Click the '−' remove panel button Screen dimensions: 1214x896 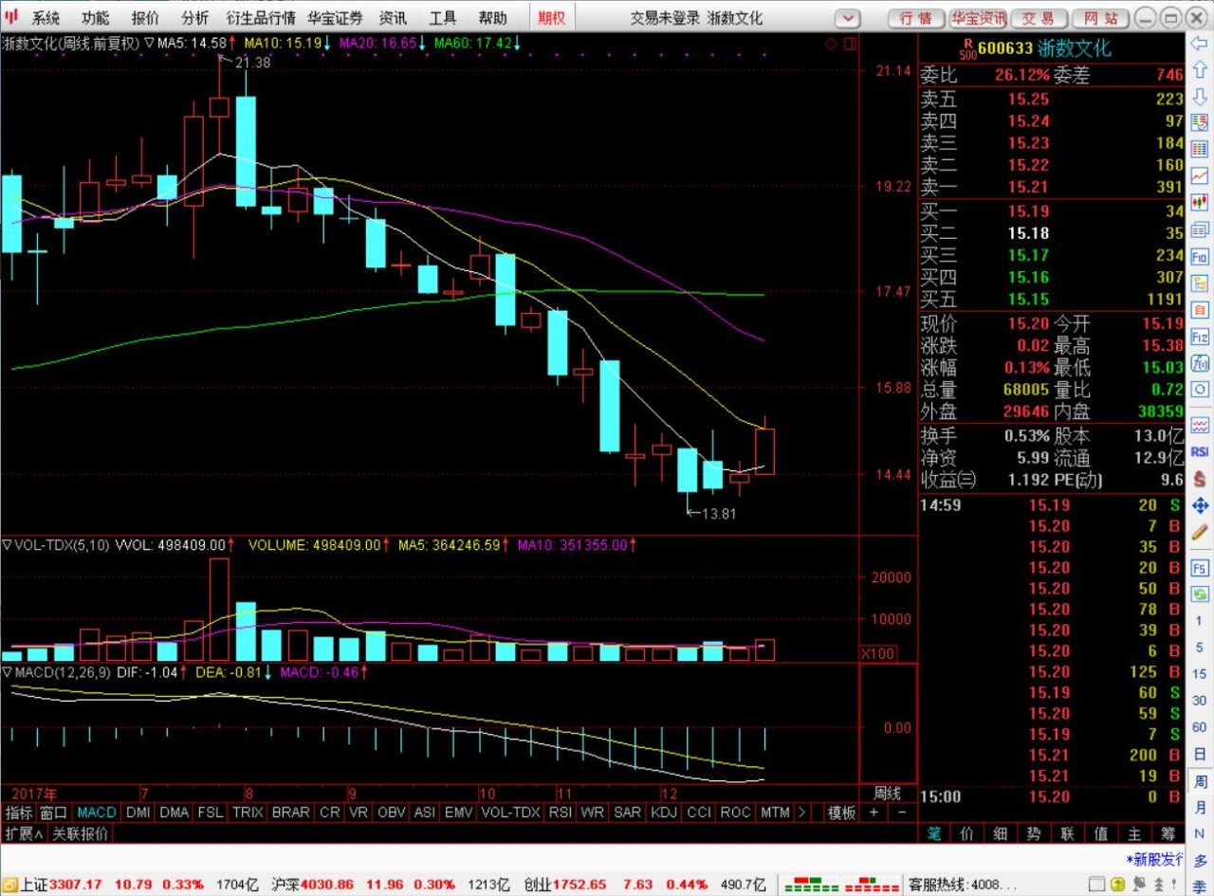pos(902,813)
